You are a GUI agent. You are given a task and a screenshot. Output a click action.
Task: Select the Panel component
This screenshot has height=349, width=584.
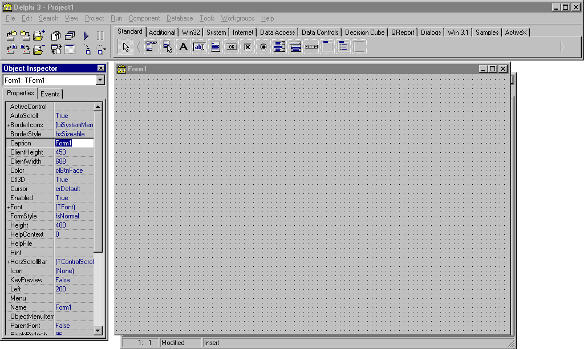(359, 47)
